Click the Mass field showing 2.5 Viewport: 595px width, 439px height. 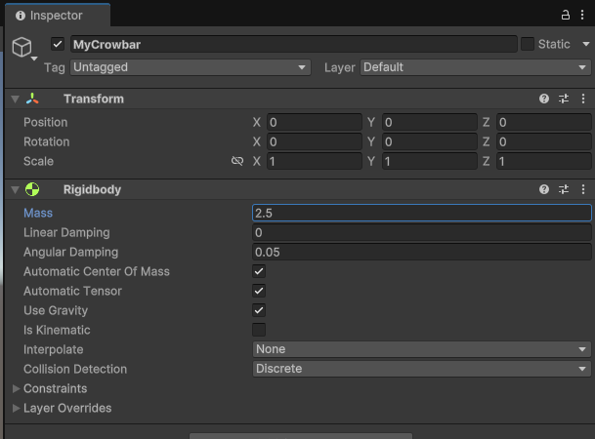tap(422, 213)
